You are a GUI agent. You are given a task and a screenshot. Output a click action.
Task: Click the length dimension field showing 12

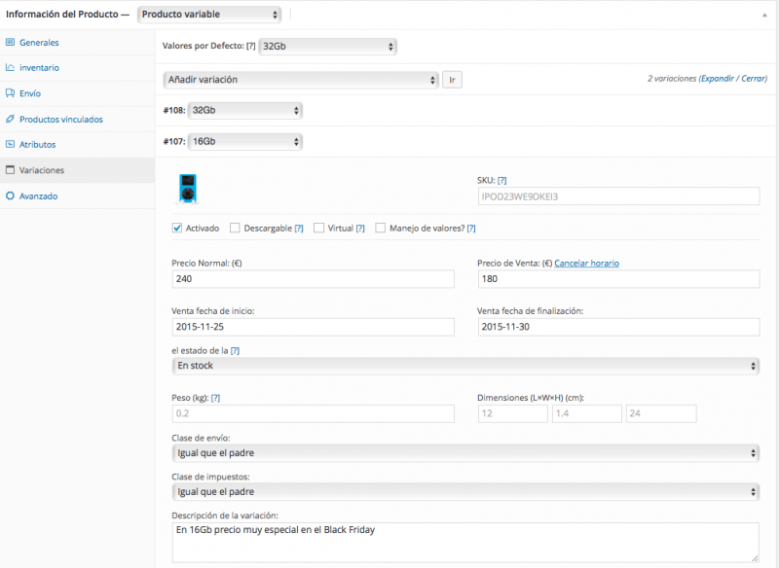point(513,413)
